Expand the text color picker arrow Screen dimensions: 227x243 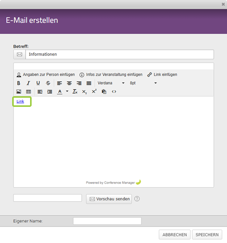coord(67,91)
